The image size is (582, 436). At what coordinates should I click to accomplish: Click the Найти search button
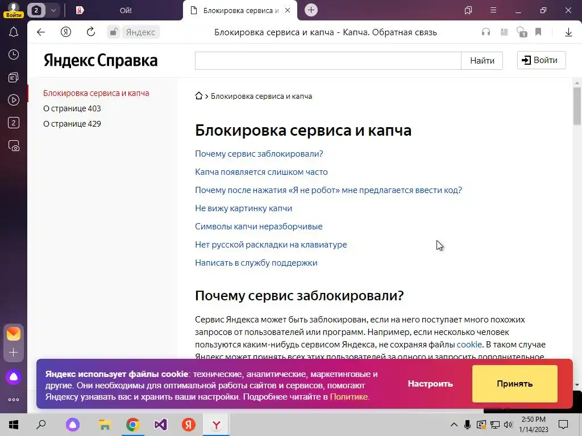pyautogui.click(x=482, y=61)
